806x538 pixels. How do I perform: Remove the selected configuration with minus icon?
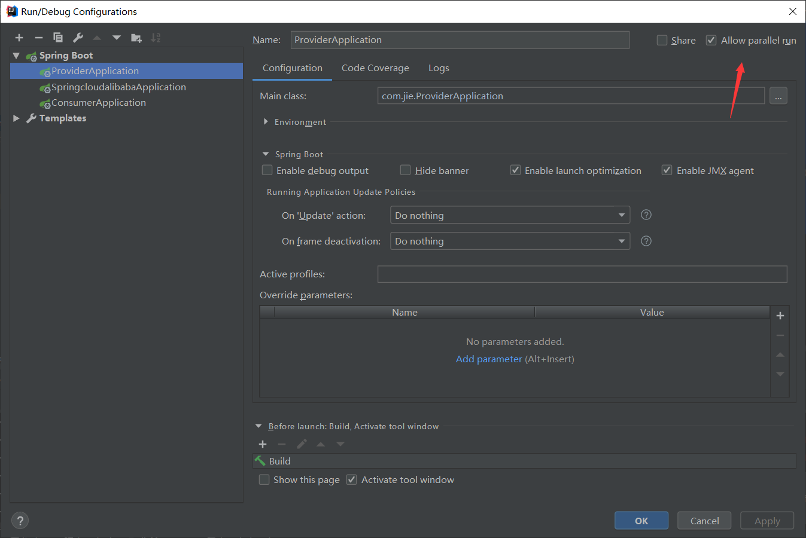pyautogui.click(x=39, y=38)
